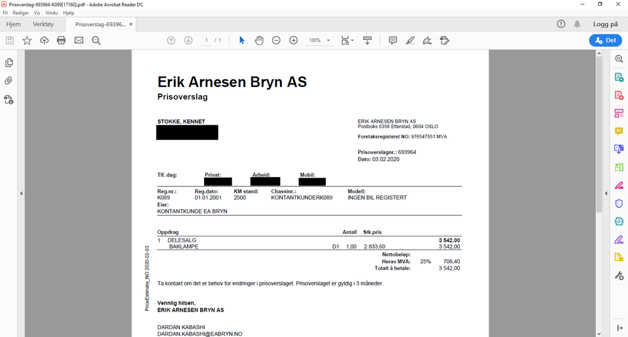Image resolution: width=628 pixels, height=337 pixels.
Task: Open the Sign document tool
Action: [x=427, y=40]
